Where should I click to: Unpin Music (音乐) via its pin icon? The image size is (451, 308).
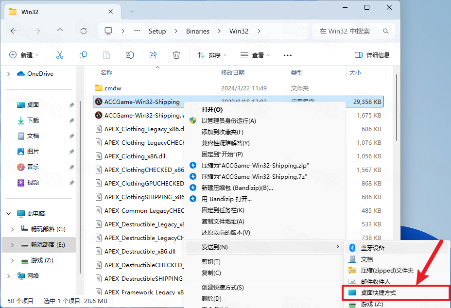pos(71,168)
